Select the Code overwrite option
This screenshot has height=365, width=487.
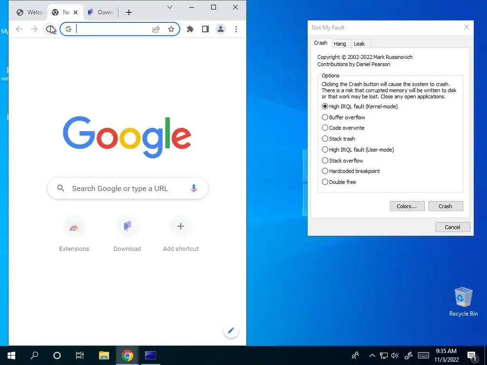[343, 128]
